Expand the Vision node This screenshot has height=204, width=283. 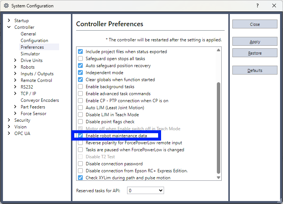(9, 127)
